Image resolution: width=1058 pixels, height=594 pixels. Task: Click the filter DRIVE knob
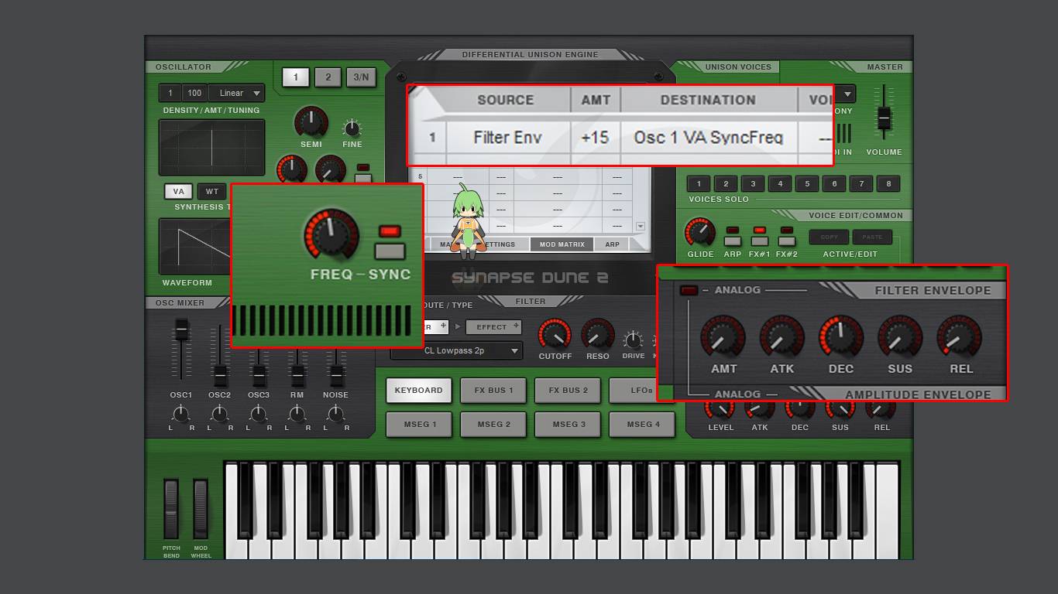pyautogui.click(x=633, y=340)
